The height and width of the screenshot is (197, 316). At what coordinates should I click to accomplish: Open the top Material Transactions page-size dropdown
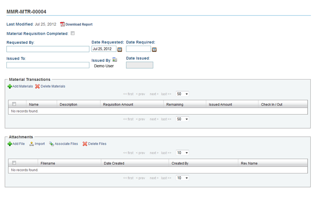click(x=182, y=94)
